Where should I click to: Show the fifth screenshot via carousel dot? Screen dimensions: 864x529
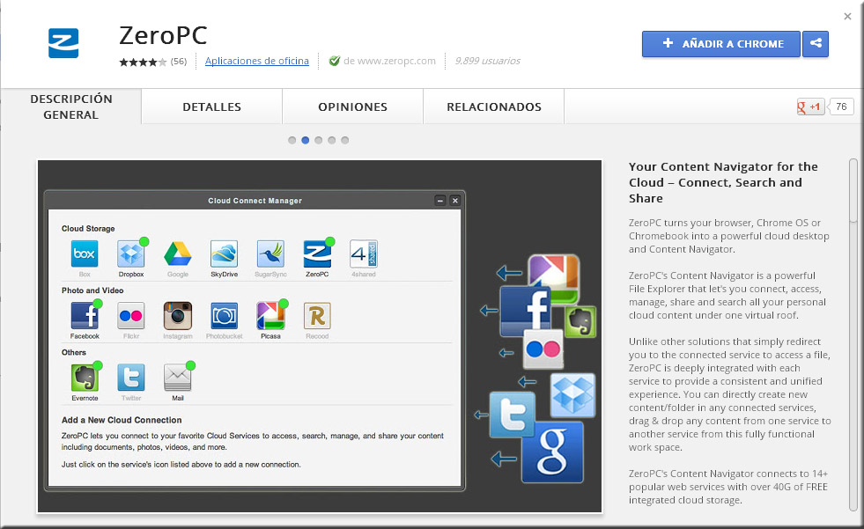(345, 140)
